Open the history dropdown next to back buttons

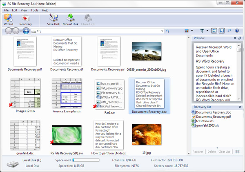(x=21, y=31)
